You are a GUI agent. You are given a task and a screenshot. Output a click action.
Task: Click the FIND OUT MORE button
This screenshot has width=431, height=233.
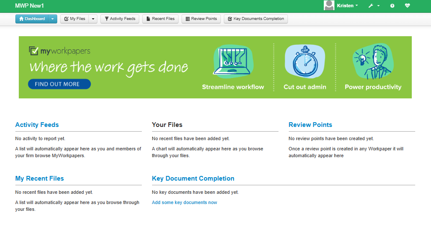pyautogui.click(x=59, y=84)
